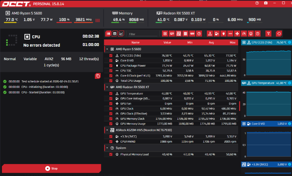Click the Core 0 VID voltage graph
This screenshot has height=176, width=292.
click(x=268, y=144)
